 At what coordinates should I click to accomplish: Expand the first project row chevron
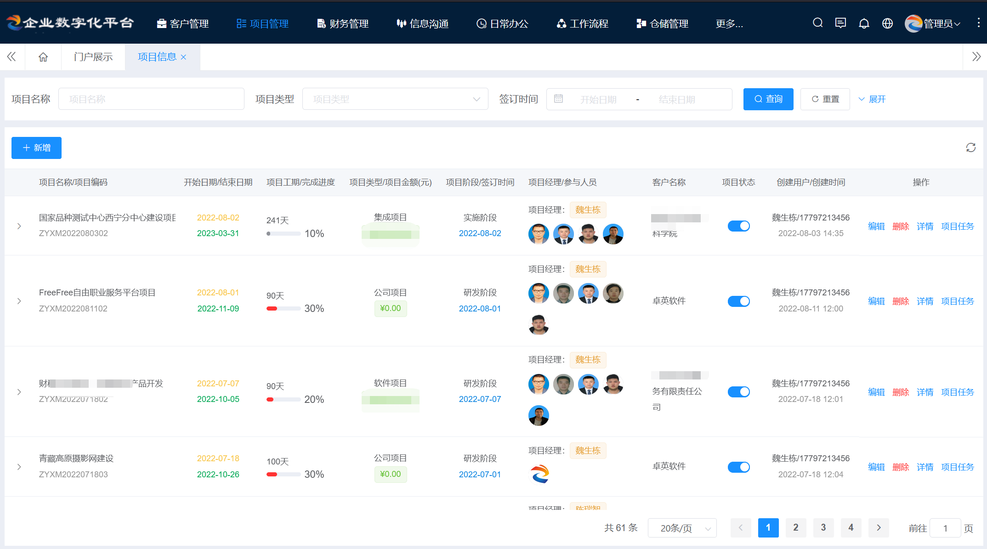[x=19, y=226]
